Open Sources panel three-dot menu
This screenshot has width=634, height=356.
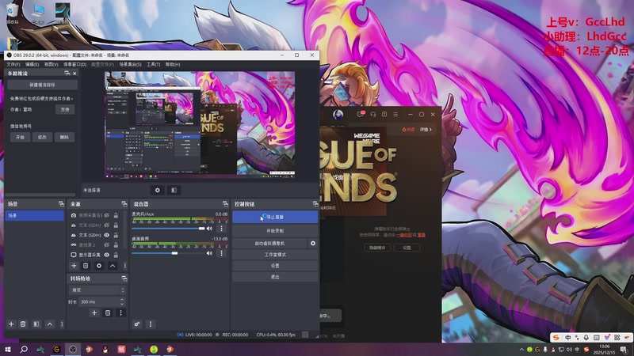pos(124,266)
